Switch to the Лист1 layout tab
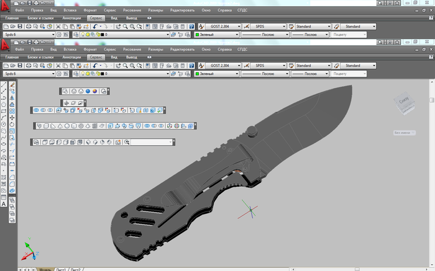This screenshot has width=435, height=271. 61,269
